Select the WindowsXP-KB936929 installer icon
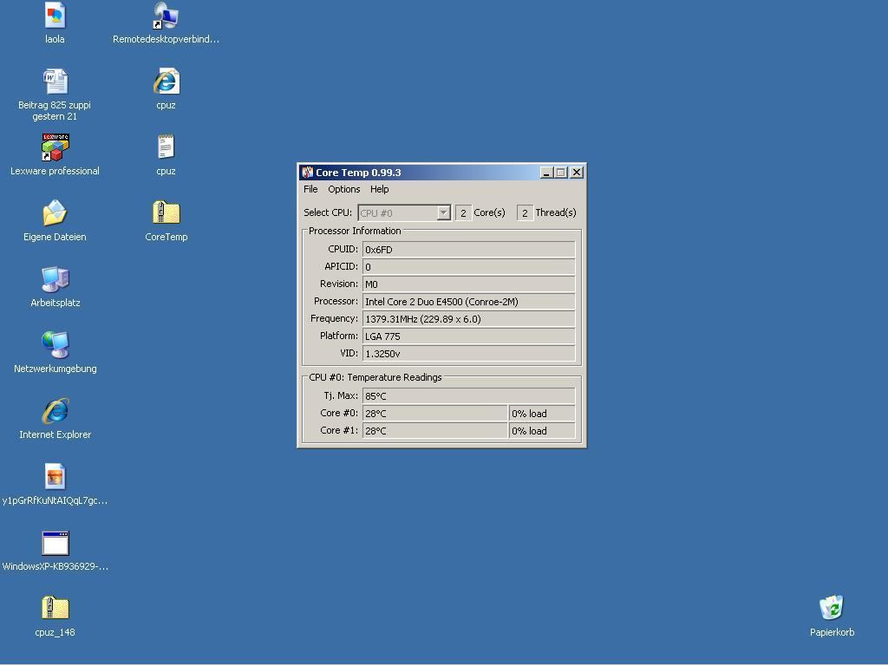This screenshot has width=888, height=666. pos(55,543)
